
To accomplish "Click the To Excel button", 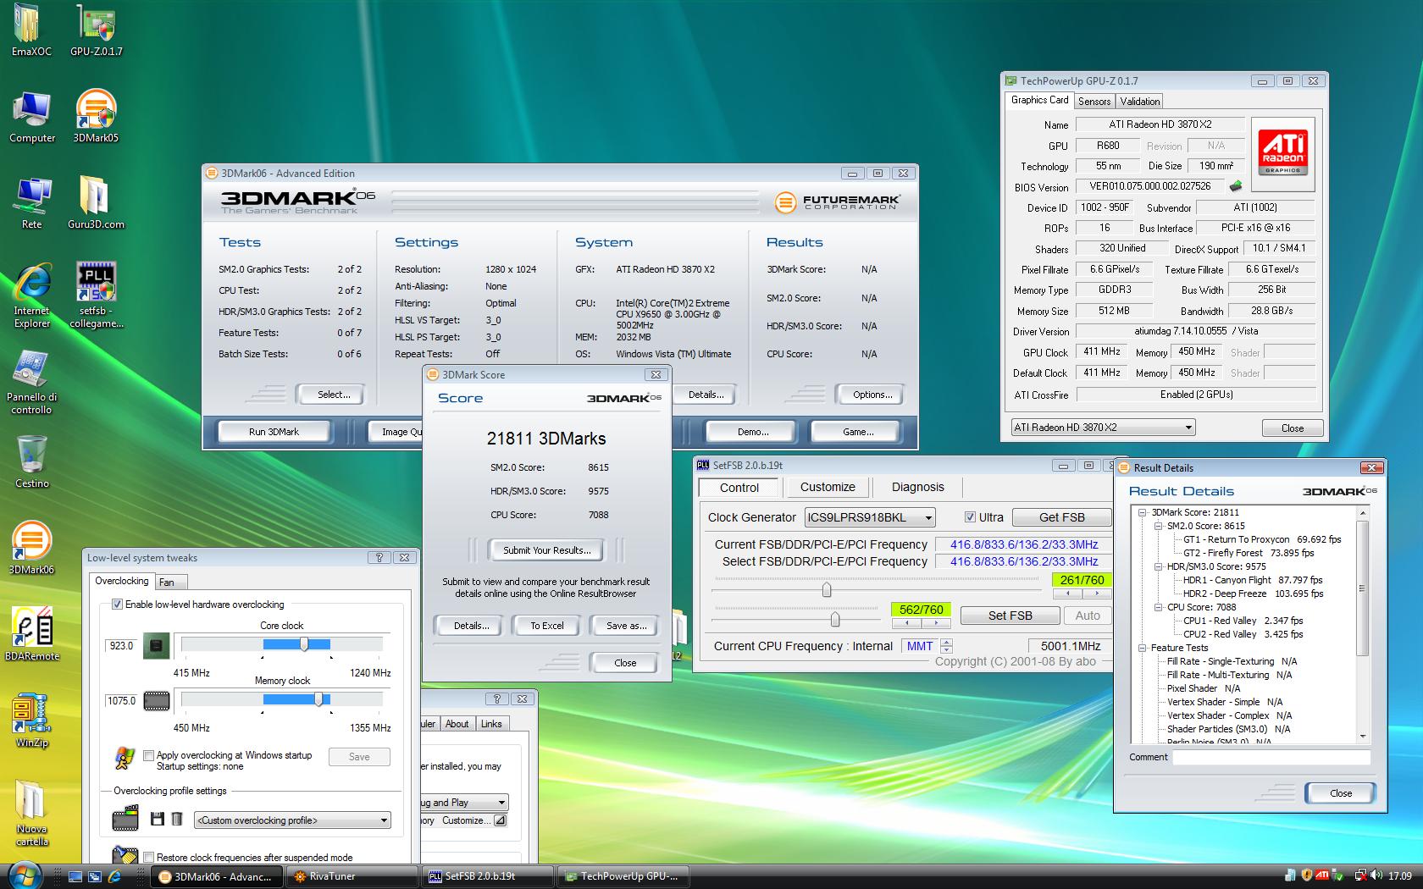I will (x=547, y=626).
